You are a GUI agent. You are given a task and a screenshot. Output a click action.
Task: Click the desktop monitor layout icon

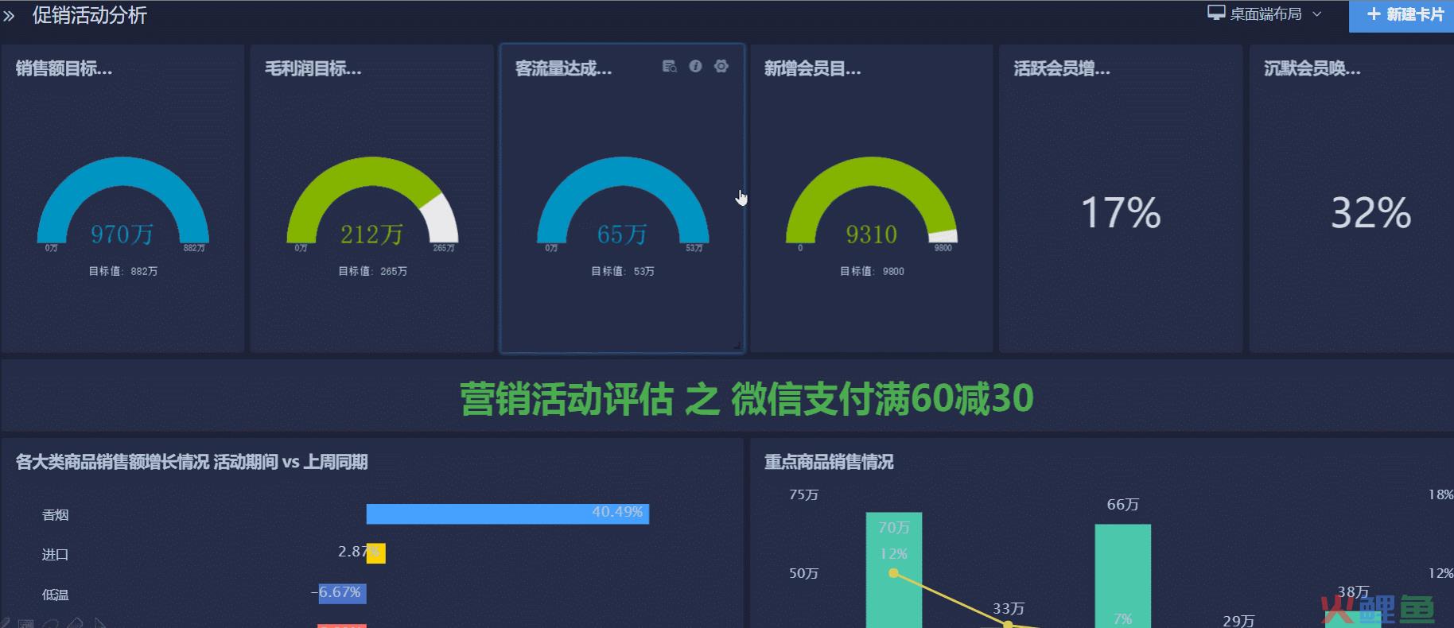pos(1216,14)
